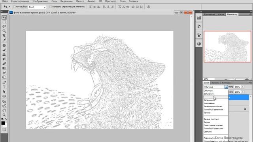253x142 pixels.
Task: Select the Clone Stamp tool
Action: [x=4, y=54]
